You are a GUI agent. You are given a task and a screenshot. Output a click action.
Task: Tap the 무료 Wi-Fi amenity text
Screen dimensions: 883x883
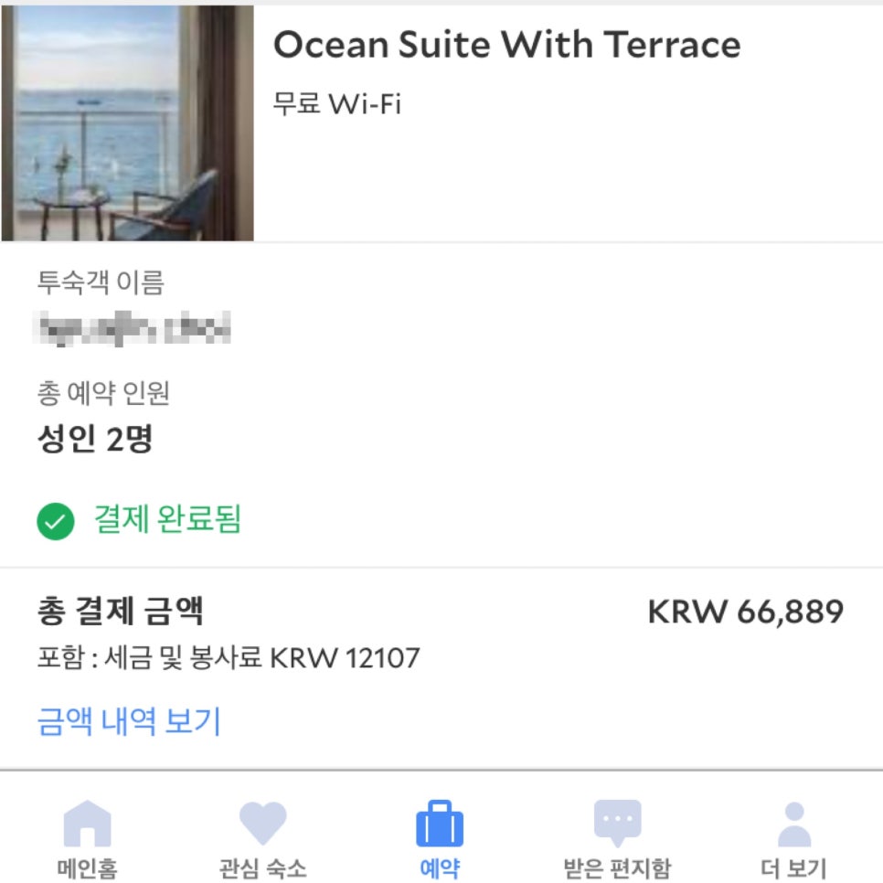click(337, 103)
